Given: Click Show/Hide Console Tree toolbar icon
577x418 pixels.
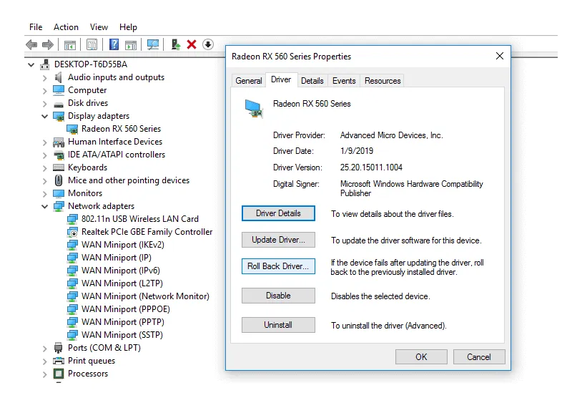Looking at the screenshot, I should tap(70, 45).
